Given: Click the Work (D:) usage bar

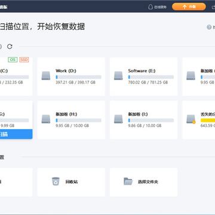Looking at the screenshot, I should coord(78,77).
